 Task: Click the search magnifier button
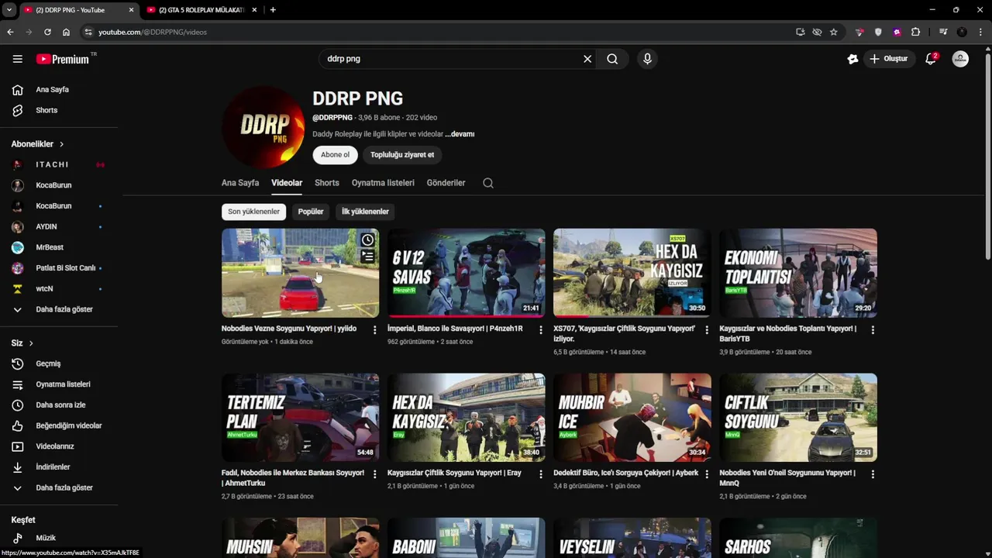(x=612, y=59)
